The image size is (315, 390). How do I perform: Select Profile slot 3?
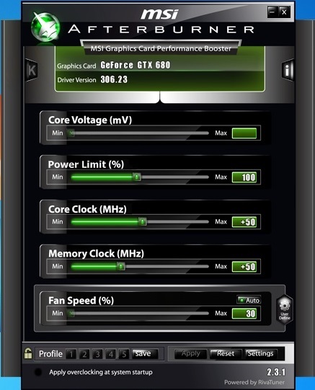tap(97, 354)
